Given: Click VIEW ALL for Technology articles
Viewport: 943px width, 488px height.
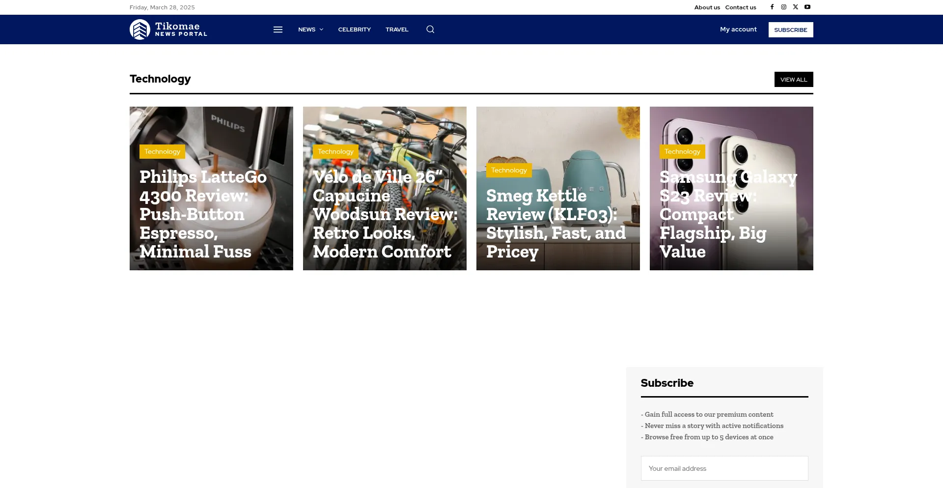Looking at the screenshot, I should [x=794, y=79].
